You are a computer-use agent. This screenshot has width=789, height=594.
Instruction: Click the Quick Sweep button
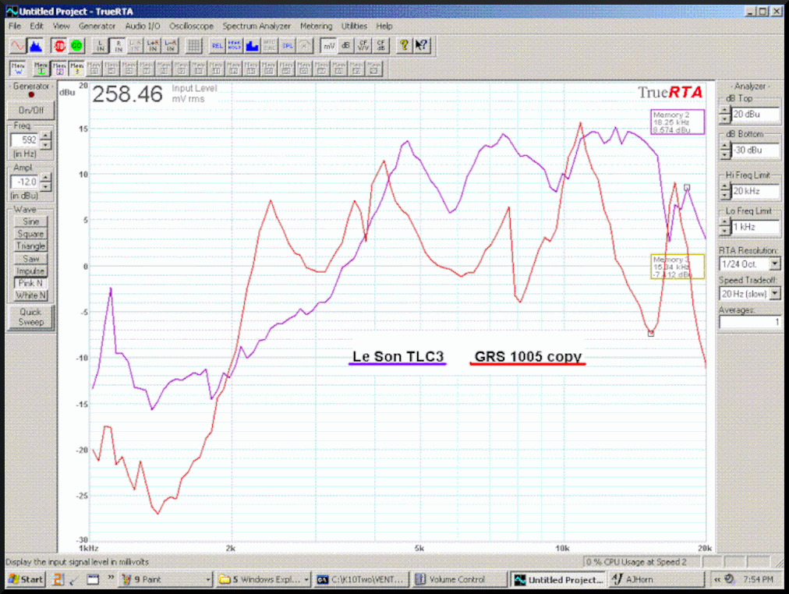(x=30, y=316)
